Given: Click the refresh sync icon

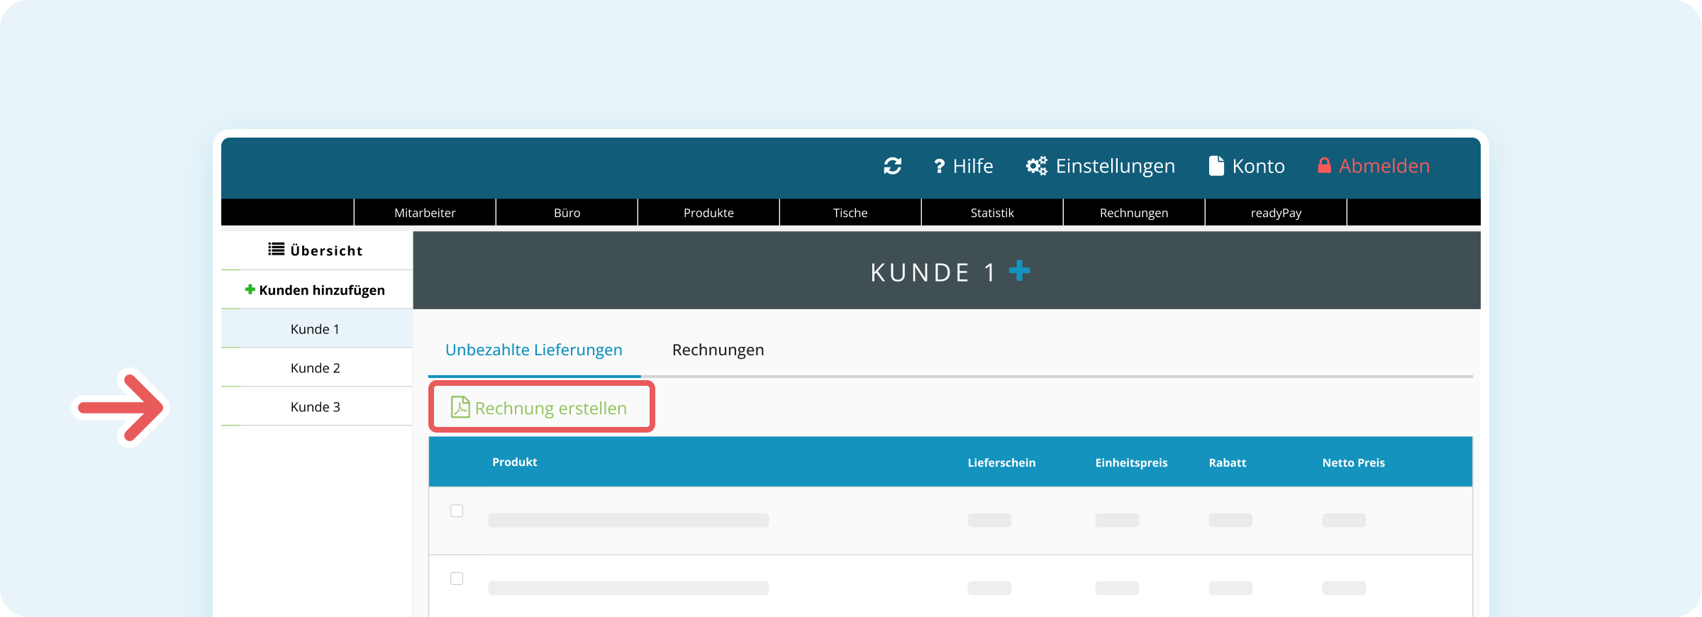Looking at the screenshot, I should (x=892, y=166).
